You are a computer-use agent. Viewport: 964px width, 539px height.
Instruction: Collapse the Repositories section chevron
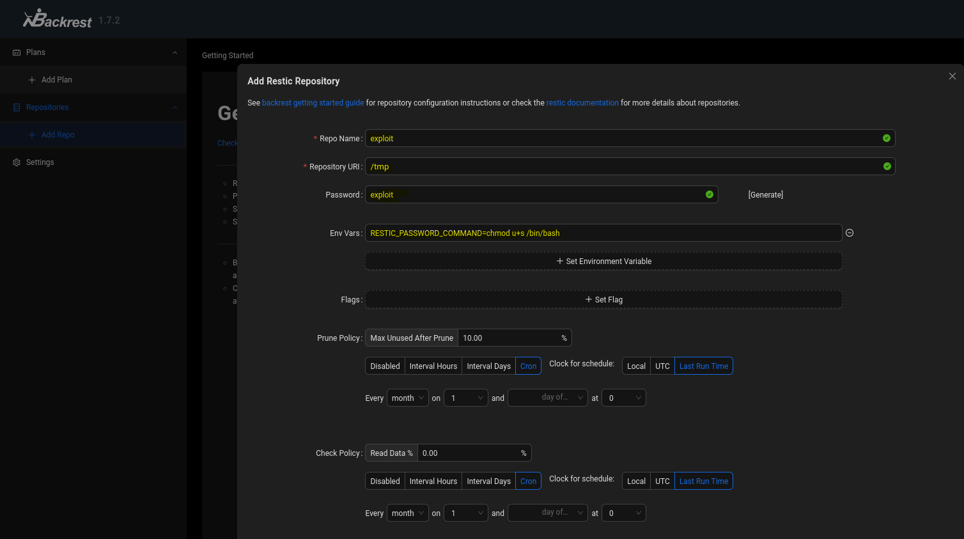(175, 107)
